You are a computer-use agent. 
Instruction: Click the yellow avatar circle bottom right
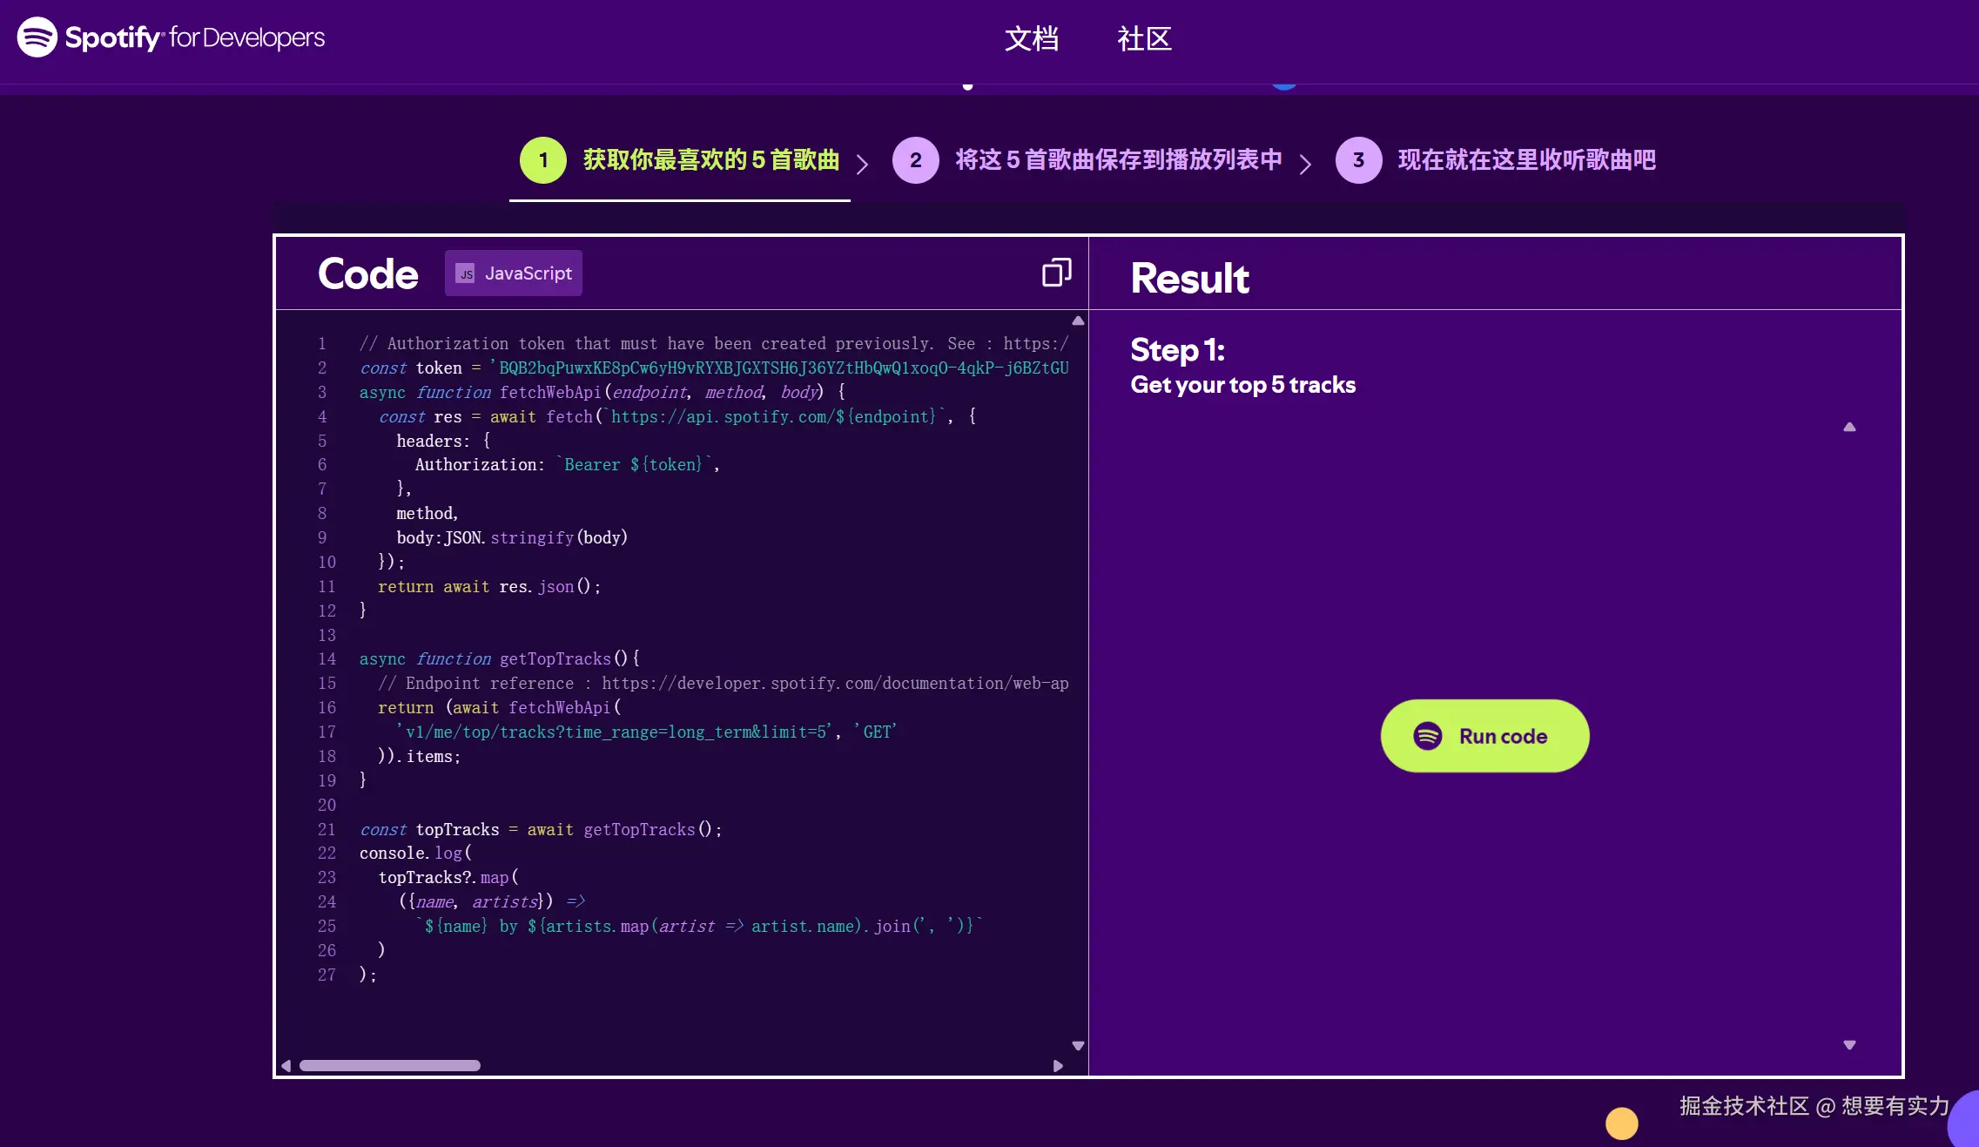(1620, 1123)
